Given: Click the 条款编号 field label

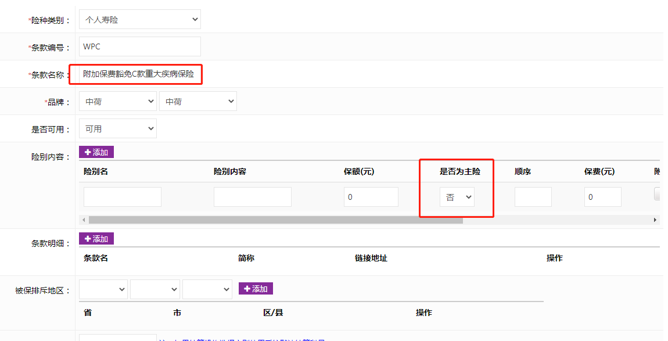Looking at the screenshot, I should point(49,48).
